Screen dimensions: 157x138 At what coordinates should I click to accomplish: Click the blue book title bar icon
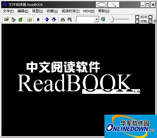[5, 4]
